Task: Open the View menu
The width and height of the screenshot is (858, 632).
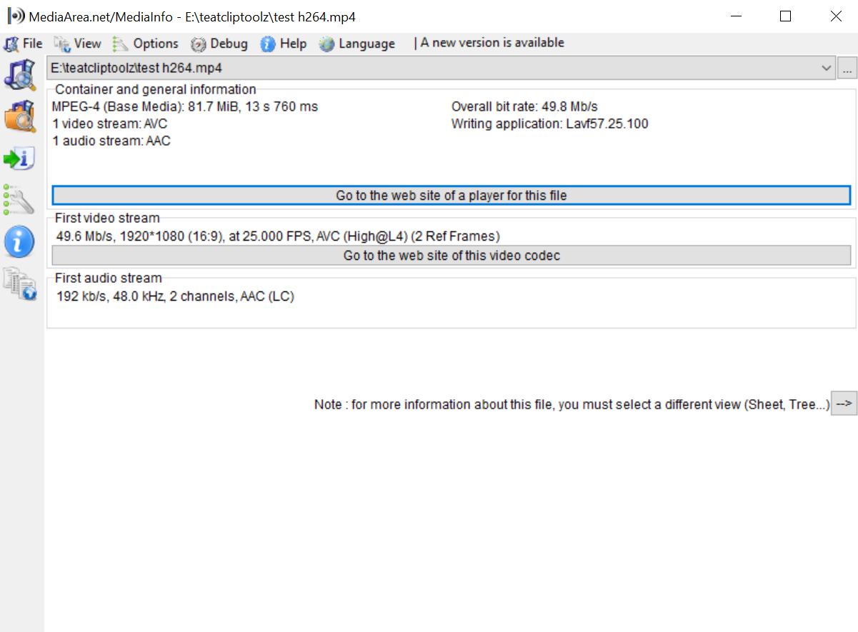Action: [78, 44]
